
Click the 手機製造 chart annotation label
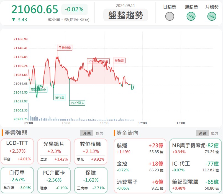click(65, 48)
